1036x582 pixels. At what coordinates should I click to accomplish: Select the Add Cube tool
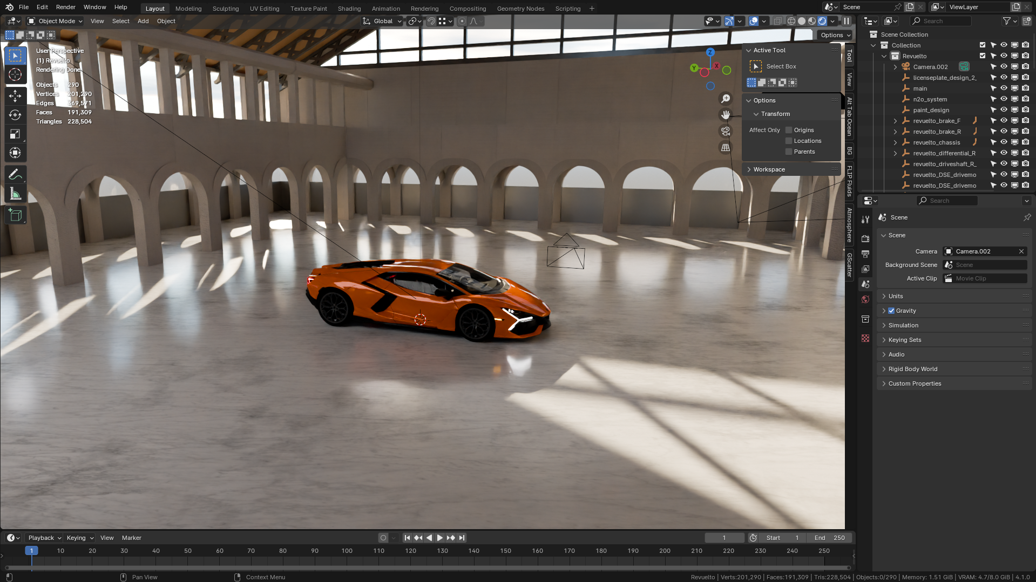click(15, 215)
